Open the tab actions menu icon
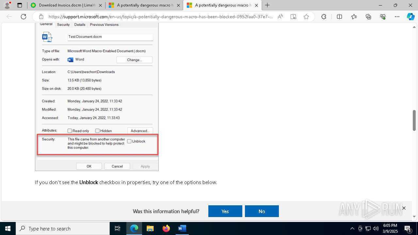The width and height of the screenshot is (418, 235). [20, 5]
